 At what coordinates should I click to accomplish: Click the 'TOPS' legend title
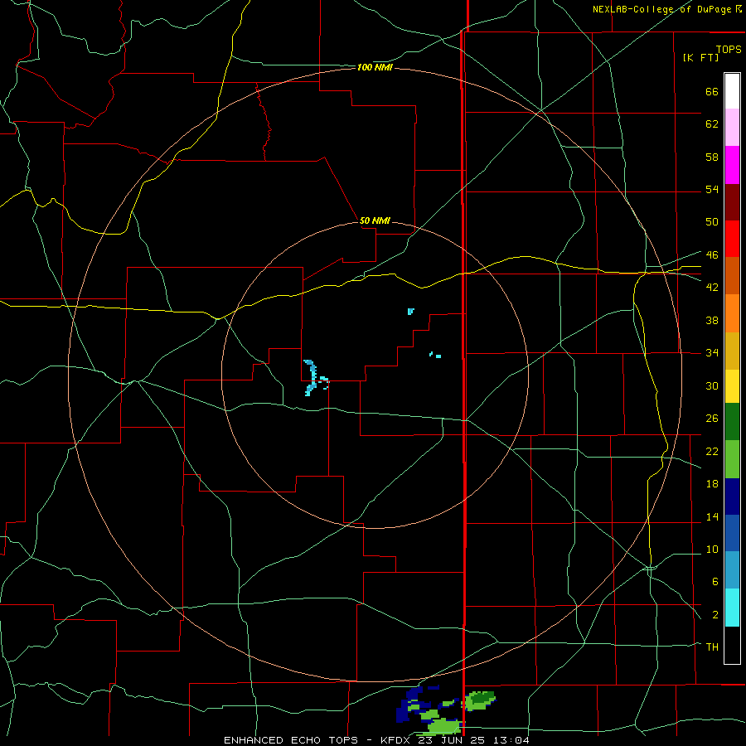click(729, 50)
